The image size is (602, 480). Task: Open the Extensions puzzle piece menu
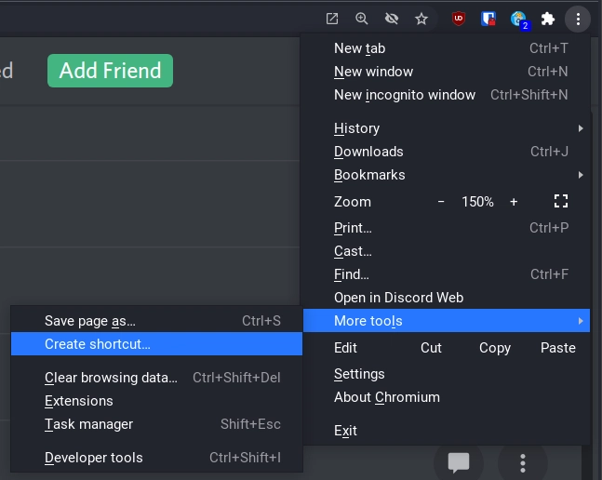[x=548, y=19]
